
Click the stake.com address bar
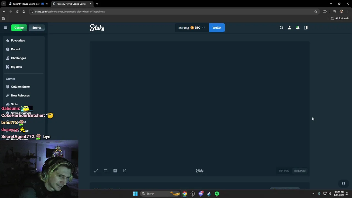(173, 12)
